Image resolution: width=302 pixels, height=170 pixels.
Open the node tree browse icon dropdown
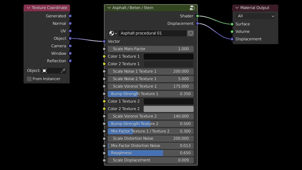113,33
